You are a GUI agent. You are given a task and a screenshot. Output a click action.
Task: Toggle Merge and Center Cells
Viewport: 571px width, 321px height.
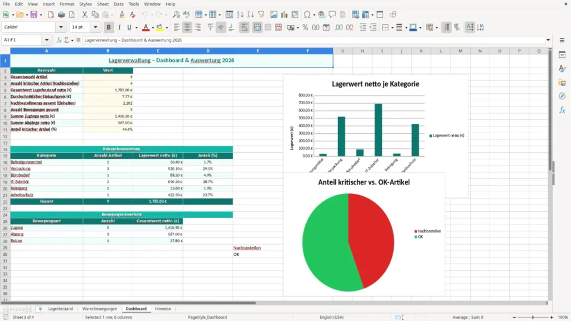click(x=257, y=27)
